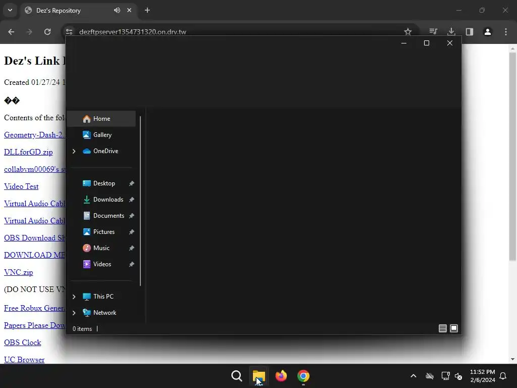Open a new Chrome tab

147,10
